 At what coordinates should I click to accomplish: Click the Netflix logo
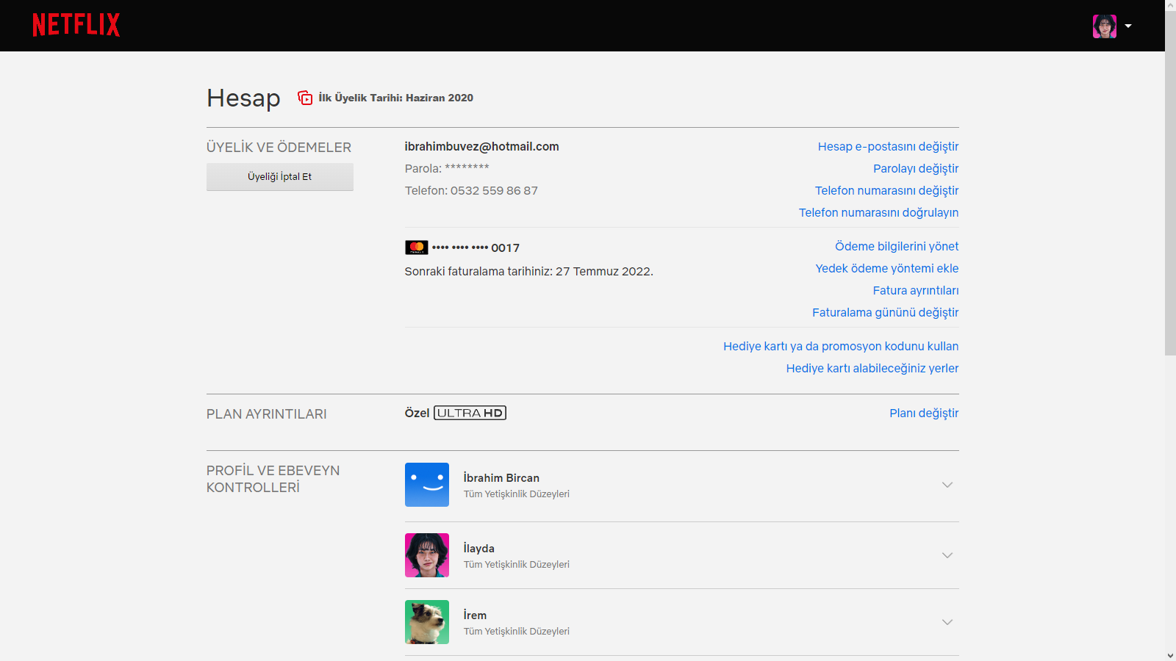tap(76, 25)
